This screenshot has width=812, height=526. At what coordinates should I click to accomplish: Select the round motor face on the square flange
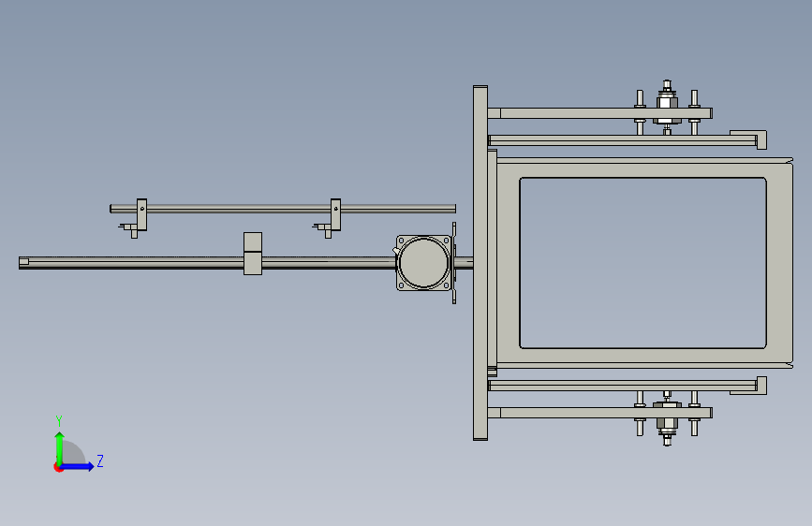[423, 263]
